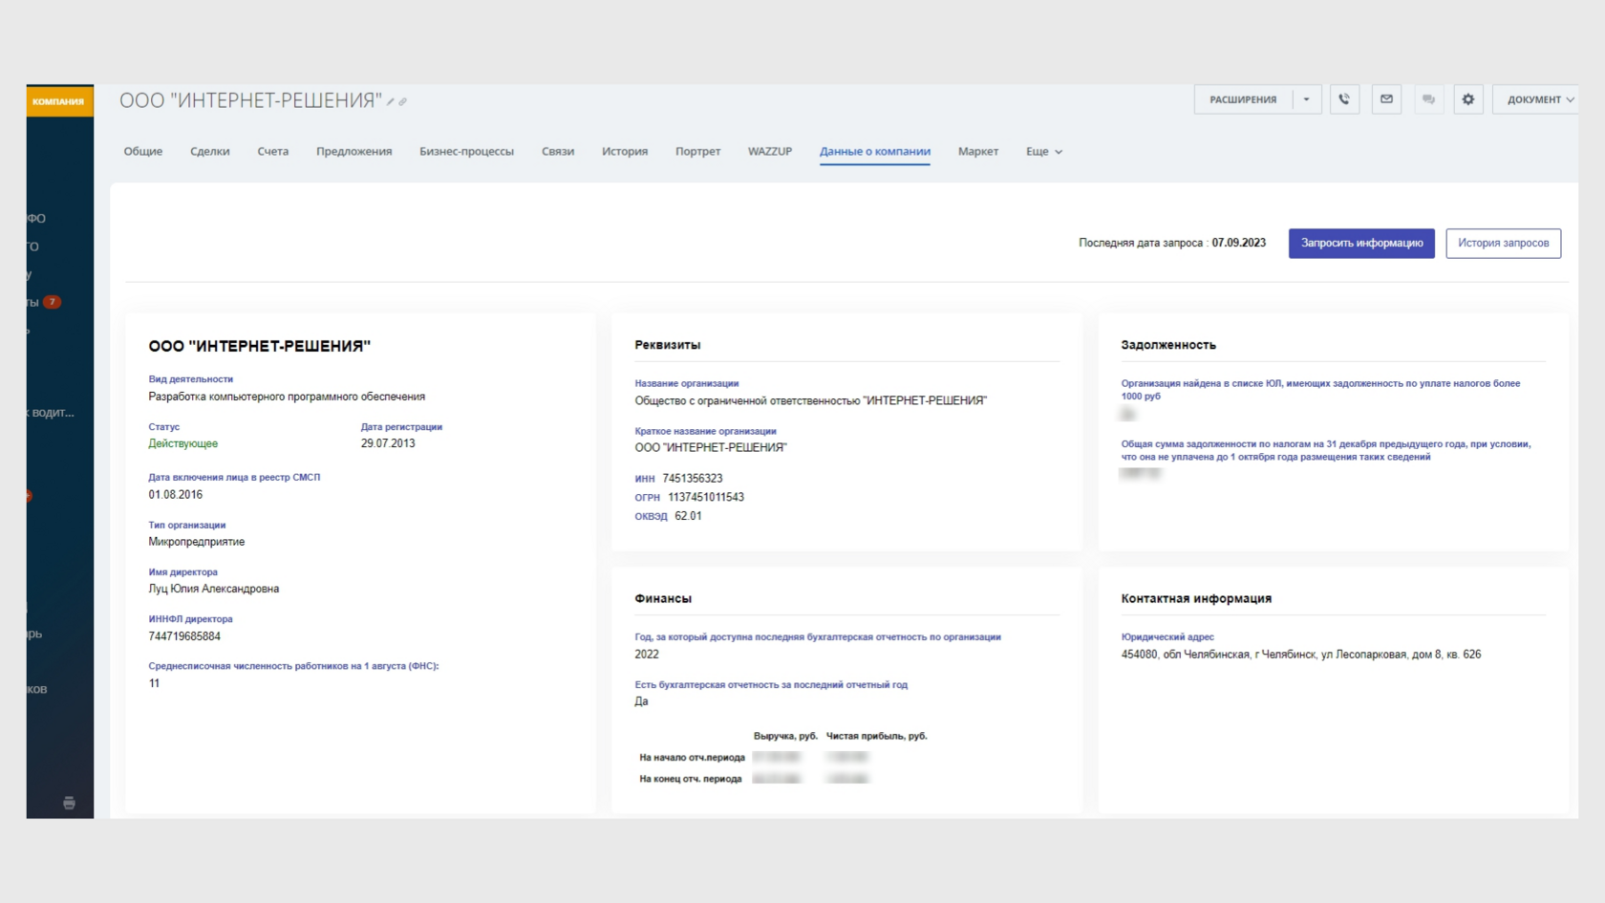Open the История tab

click(625, 152)
